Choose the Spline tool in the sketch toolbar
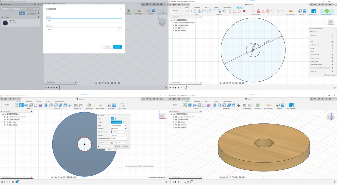 [x=209, y=11]
